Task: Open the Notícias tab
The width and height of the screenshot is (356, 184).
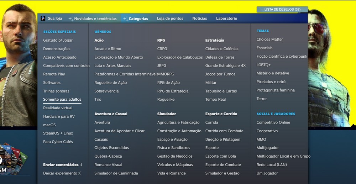Action: (200, 19)
